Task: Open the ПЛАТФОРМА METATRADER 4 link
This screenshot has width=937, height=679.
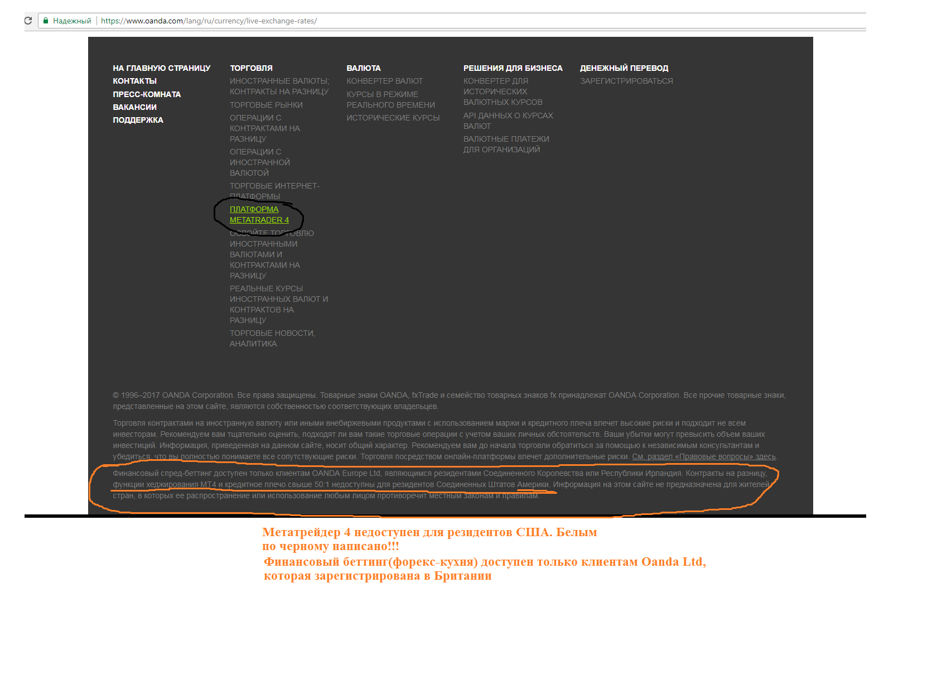Action: click(259, 215)
